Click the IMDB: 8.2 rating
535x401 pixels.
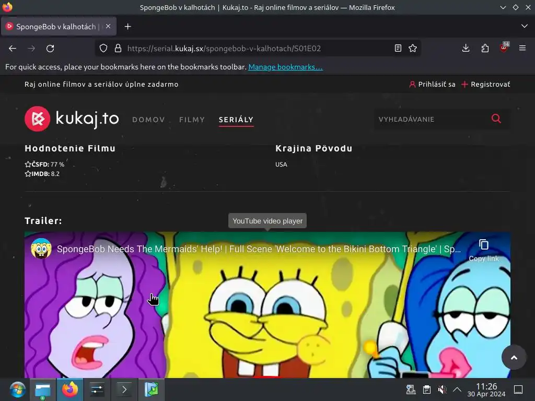[x=42, y=174]
